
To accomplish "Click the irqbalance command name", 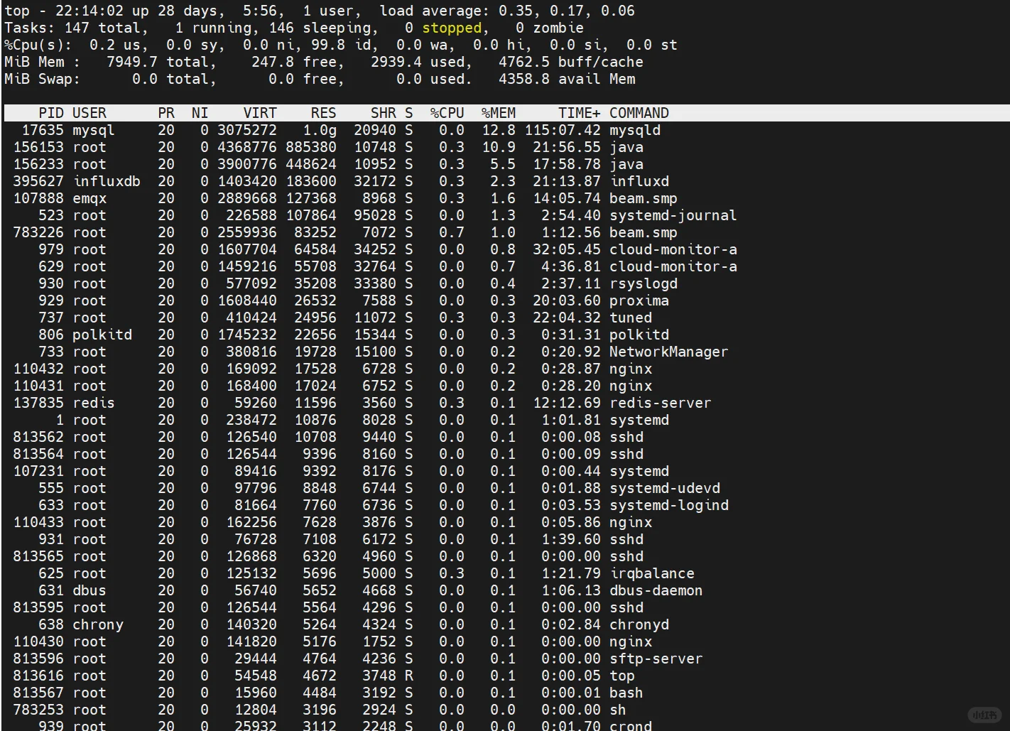I will tap(652, 573).
